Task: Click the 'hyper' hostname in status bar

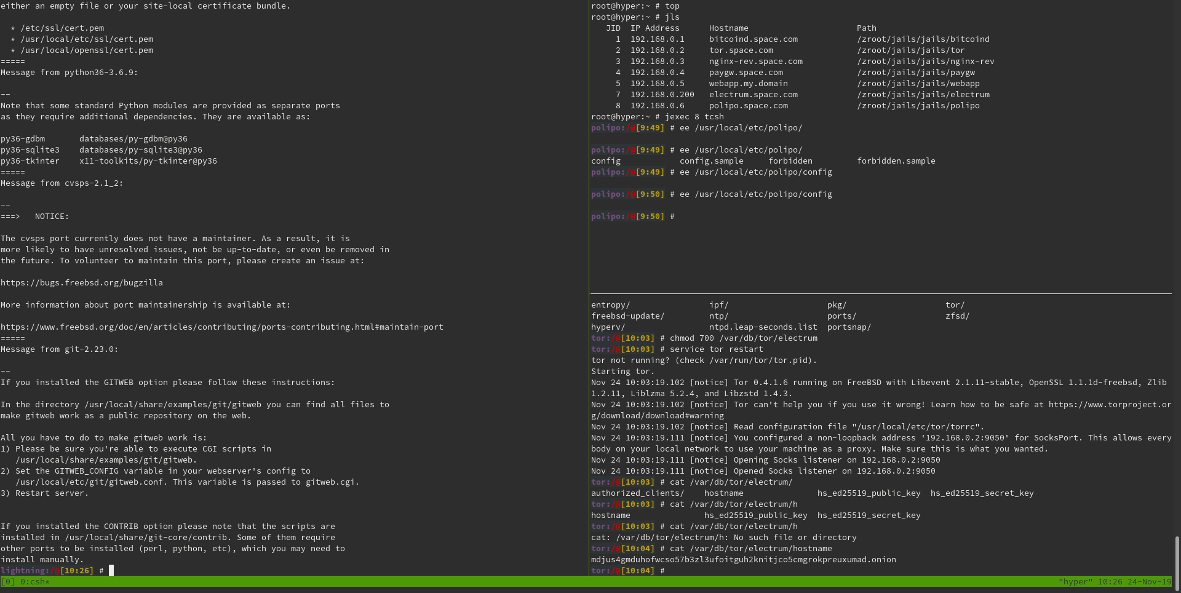Action: pyautogui.click(x=1075, y=581)
